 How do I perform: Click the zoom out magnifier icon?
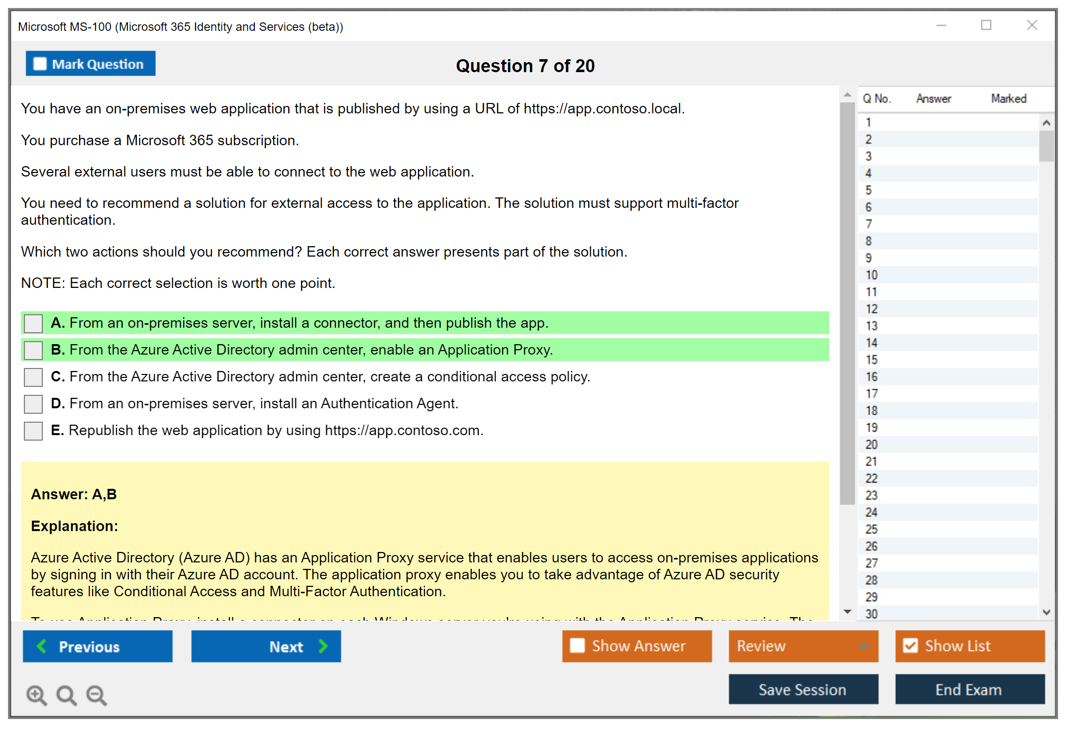97,695
